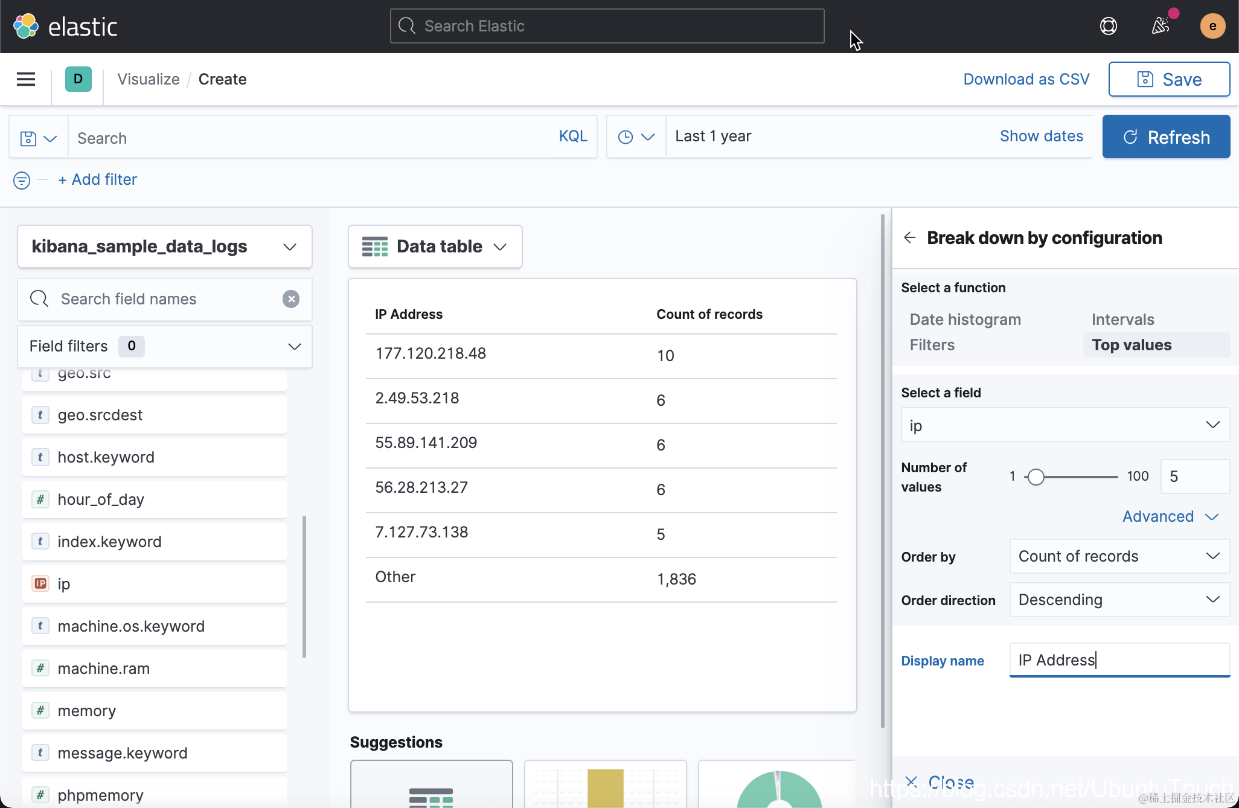The image size is (1239, 808).
Task: Expand the kibana_sample_data_logs index dropdown
Action: (165, 246)
